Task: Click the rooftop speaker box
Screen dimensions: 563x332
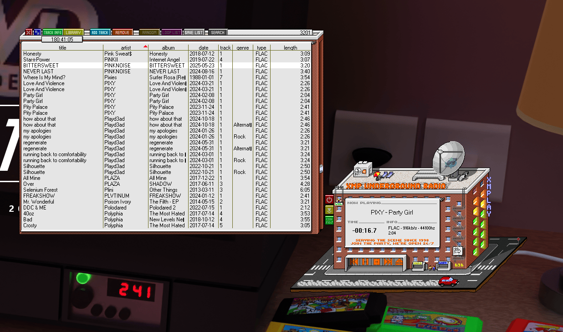Action: coord(363,169)
